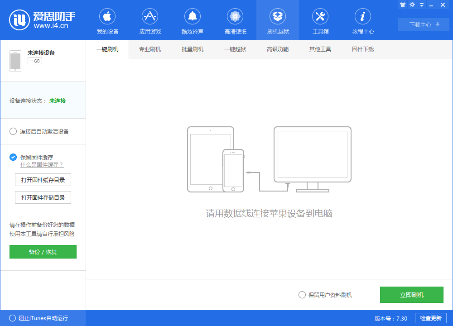The width and height of the screenshot is (453, 326).
Task: Switch to the 专业刷机 tab
Action: point(150,49)
